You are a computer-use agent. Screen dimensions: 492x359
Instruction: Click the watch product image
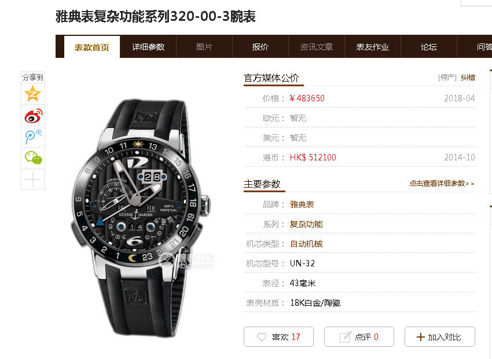click(x=141, y=218)
